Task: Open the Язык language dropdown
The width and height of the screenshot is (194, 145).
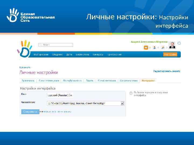Action: pyautogui.click(x=60, y=95)
